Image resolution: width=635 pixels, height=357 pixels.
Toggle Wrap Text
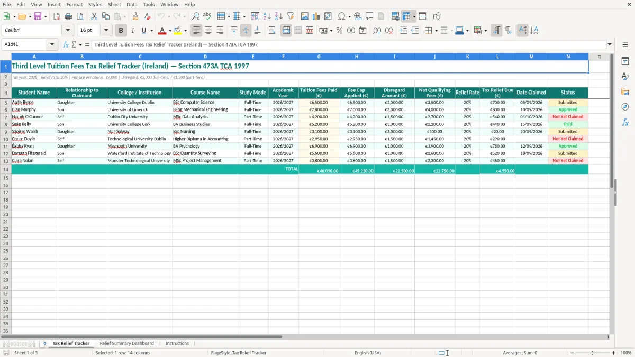272,31
